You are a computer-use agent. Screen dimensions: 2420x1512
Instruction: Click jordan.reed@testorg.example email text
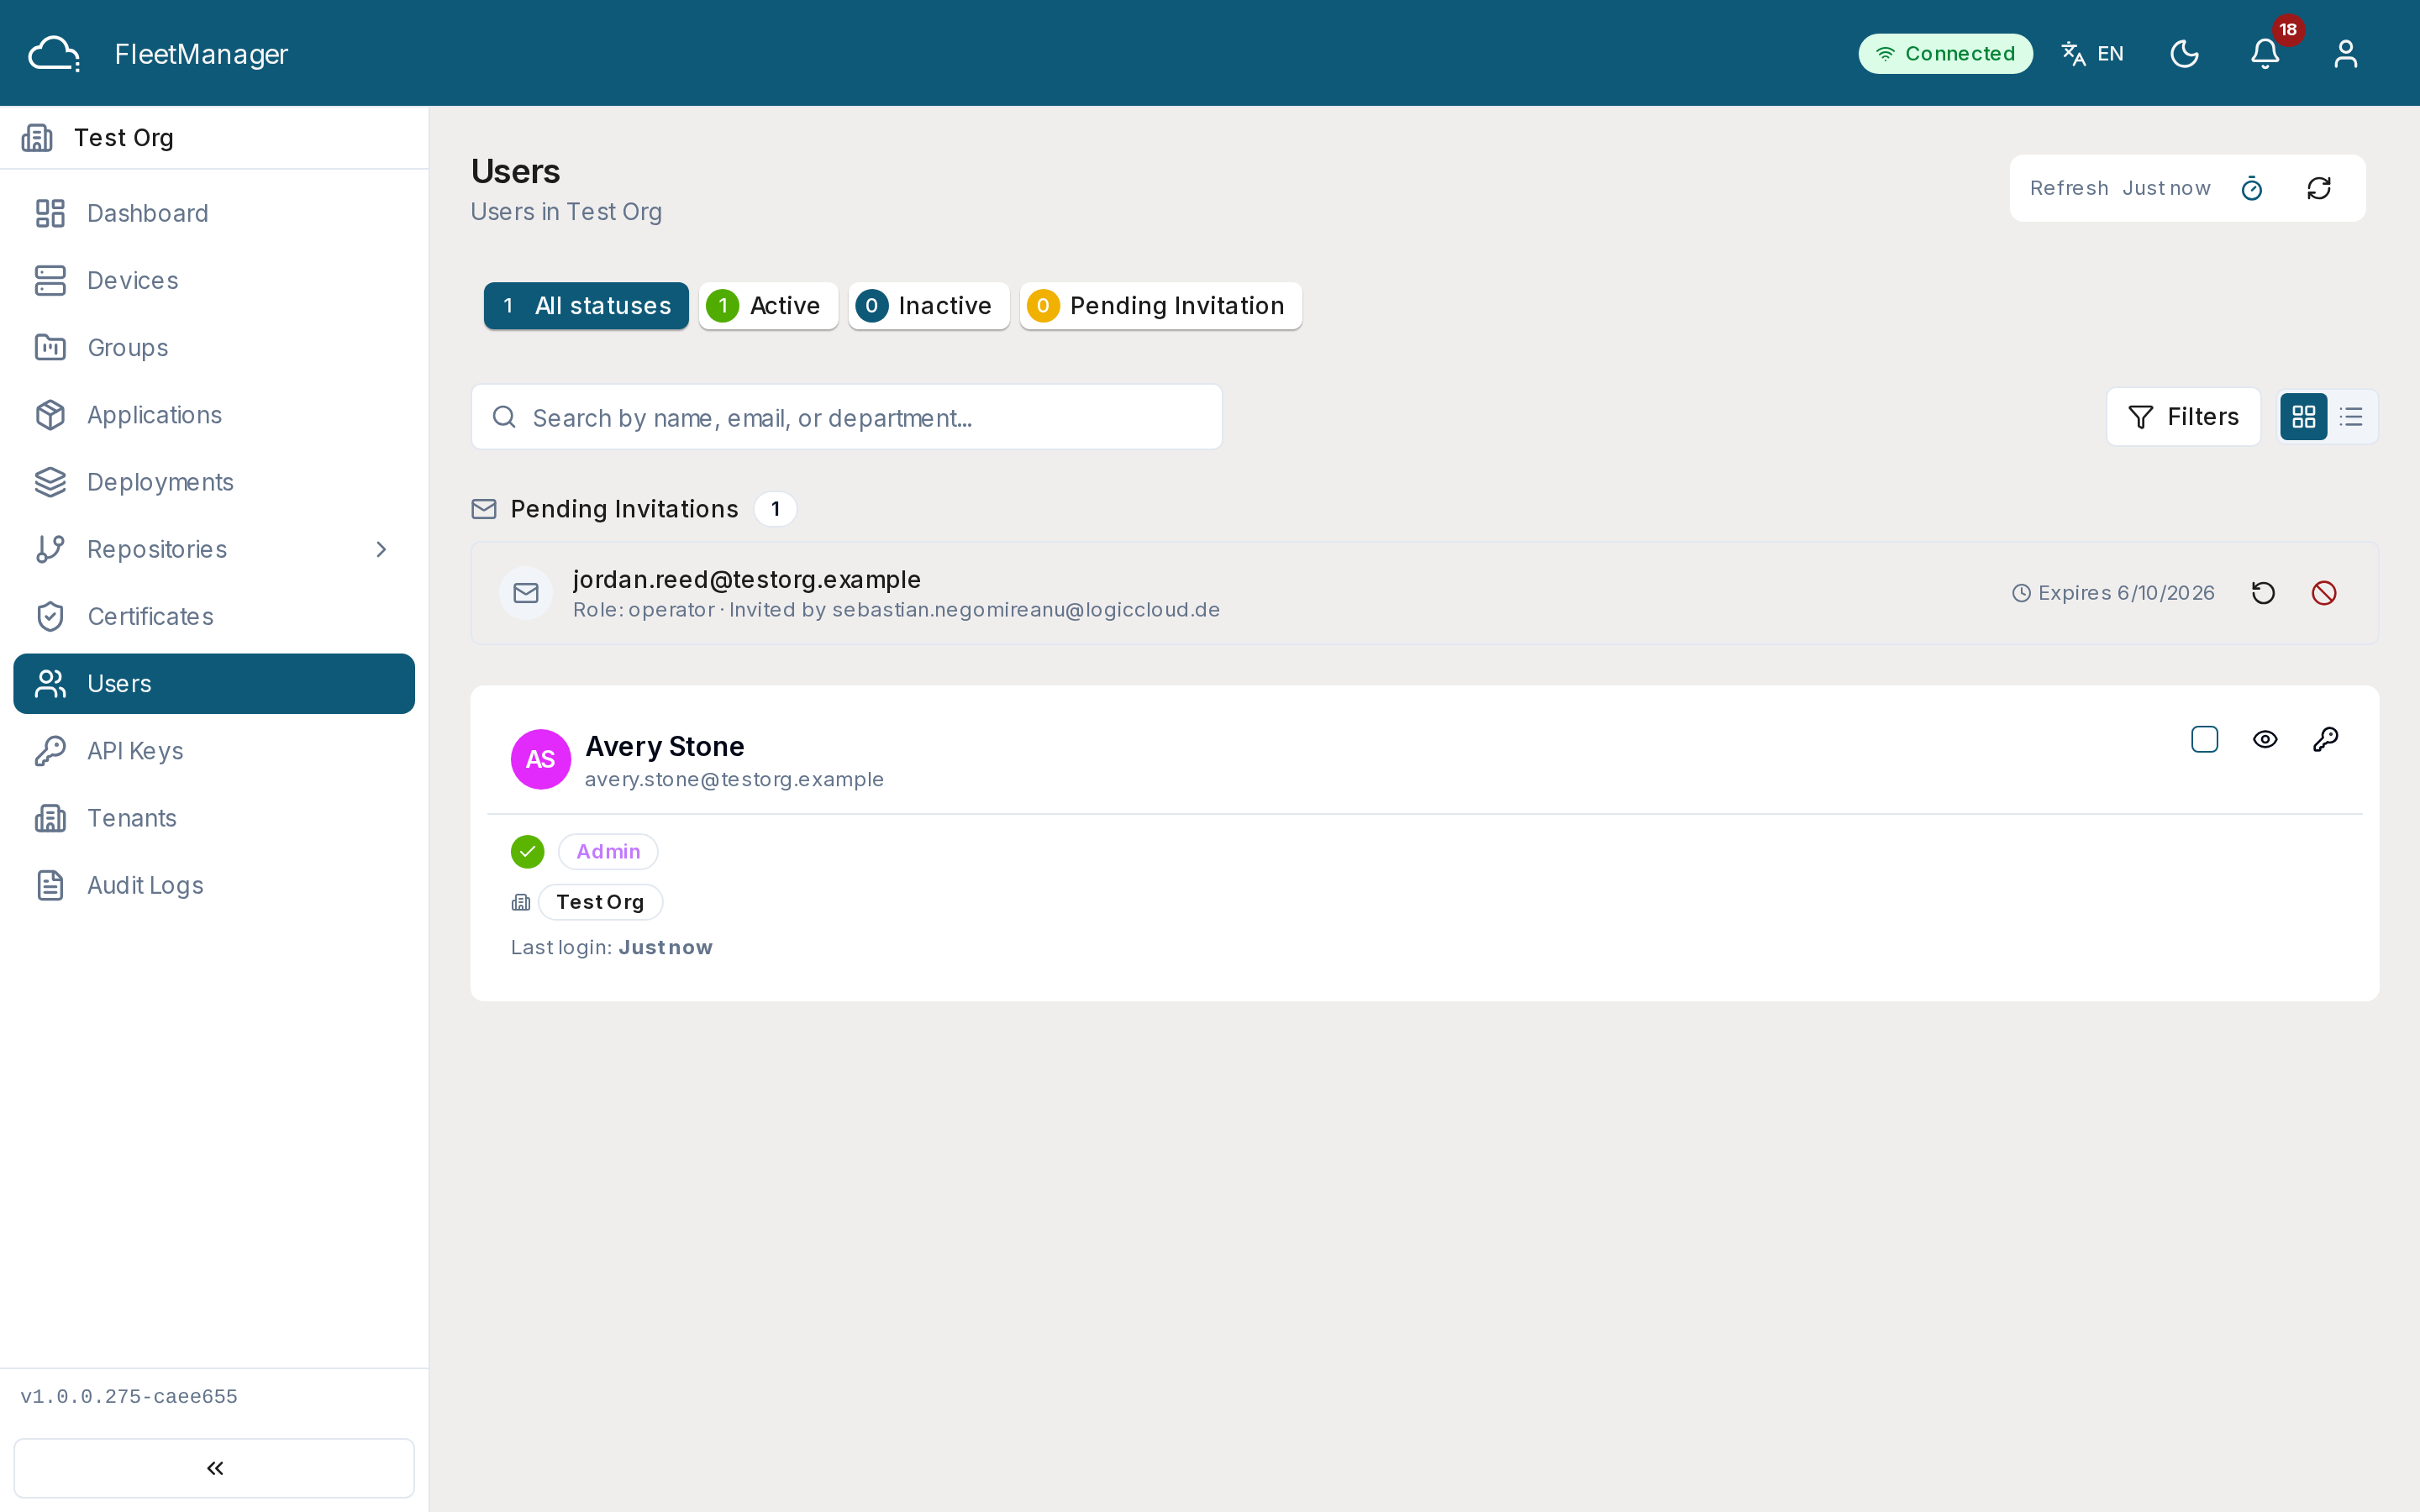click(747, 579)
